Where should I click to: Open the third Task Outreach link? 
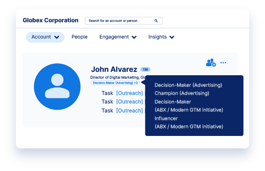pos(129,111)
